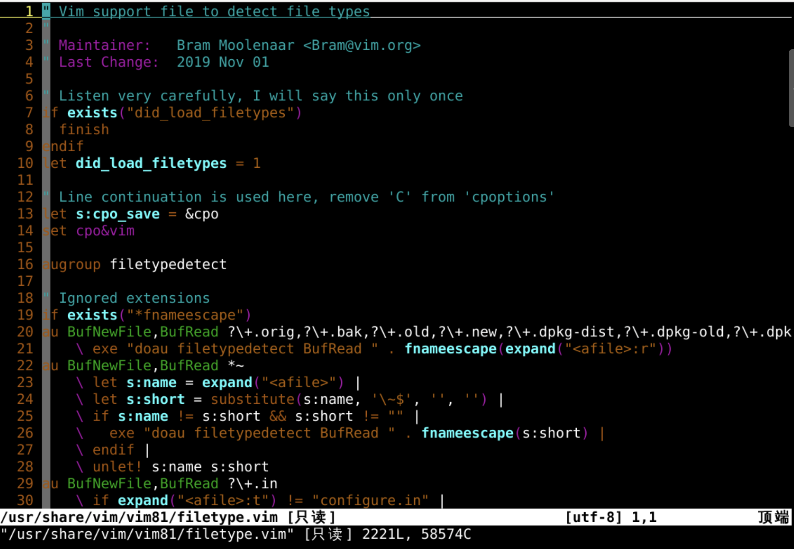
Task: Click the 'Ignored extensions' comment
Action: [134, 298]
